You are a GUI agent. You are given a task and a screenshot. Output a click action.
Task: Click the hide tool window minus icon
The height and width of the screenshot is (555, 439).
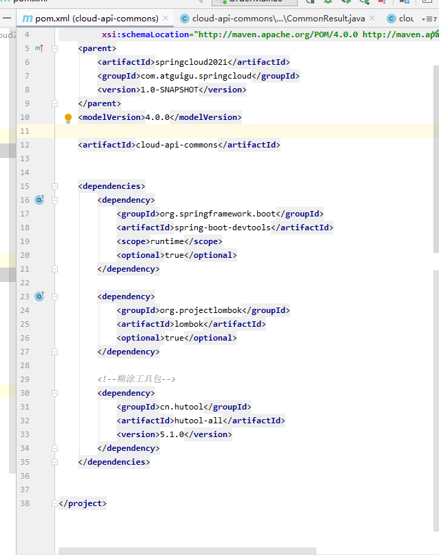(6, 18)
